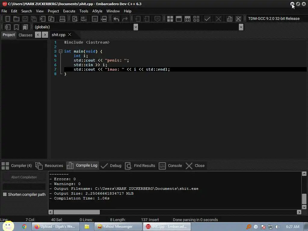Click Compile & Run icon
This screenshot has width=308, height=231.
188,19
